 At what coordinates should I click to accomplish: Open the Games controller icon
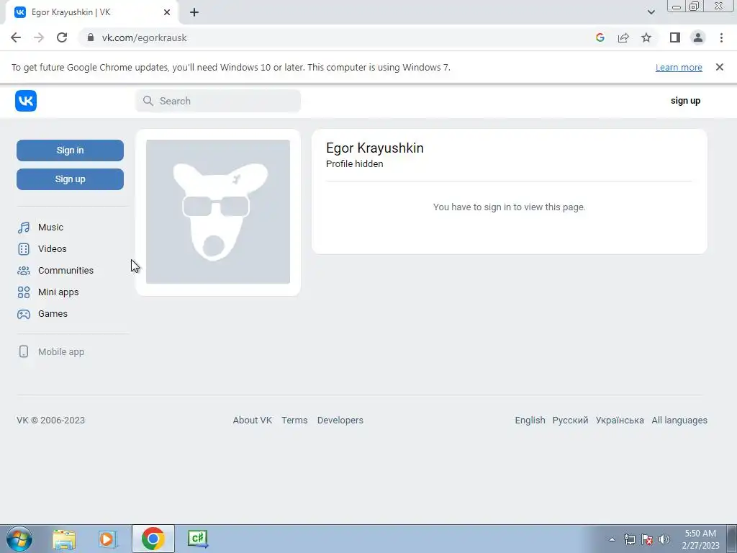[24, 314]
